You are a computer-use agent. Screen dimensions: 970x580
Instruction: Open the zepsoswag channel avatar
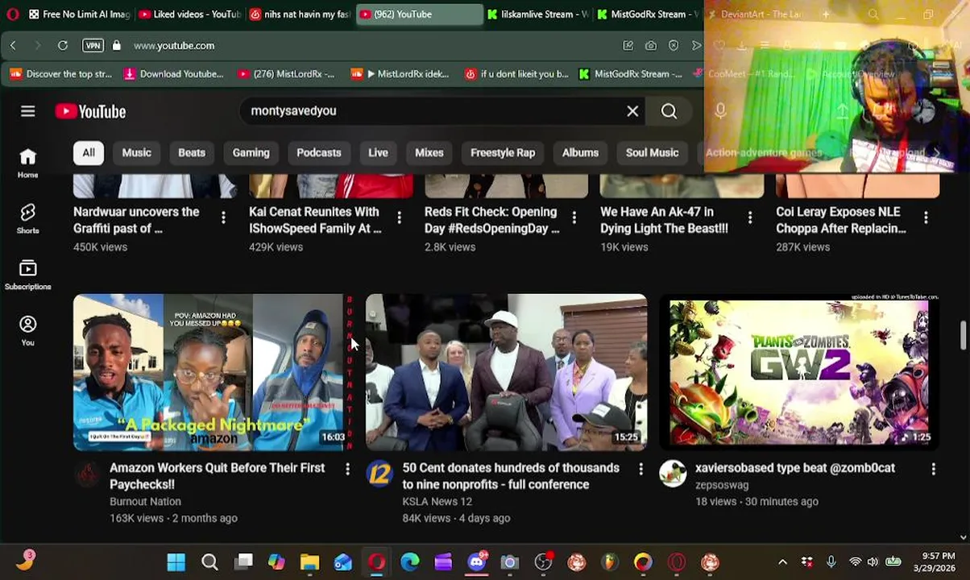[x=673, y=474]
